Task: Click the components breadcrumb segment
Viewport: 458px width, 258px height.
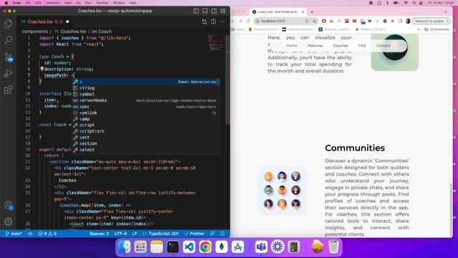Action: pyautogui.click(x=35, y=32)
